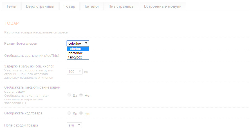Open the Темы tab
This screenshot has width=251, height=131.
tap(11, 6)
